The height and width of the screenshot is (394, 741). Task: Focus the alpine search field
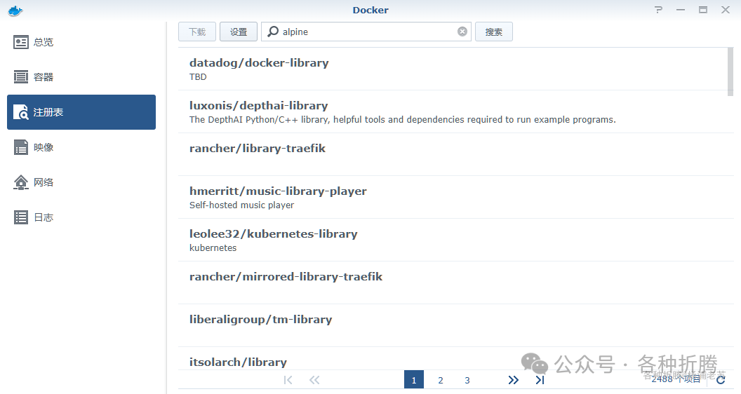366,32
